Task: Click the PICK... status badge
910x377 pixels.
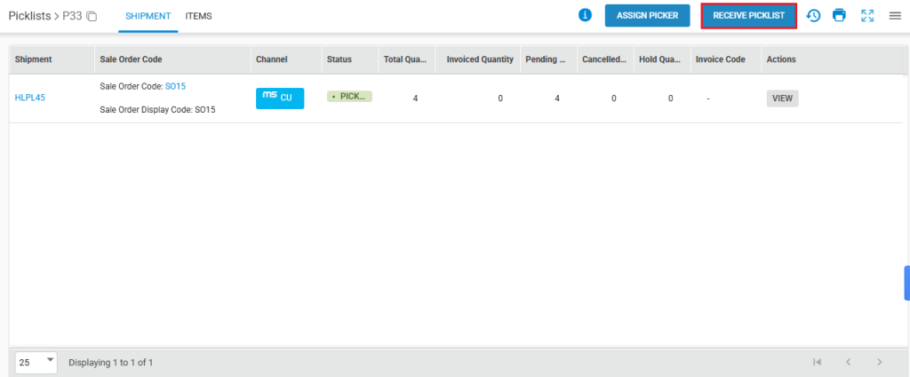Action: tap(349, 97)
